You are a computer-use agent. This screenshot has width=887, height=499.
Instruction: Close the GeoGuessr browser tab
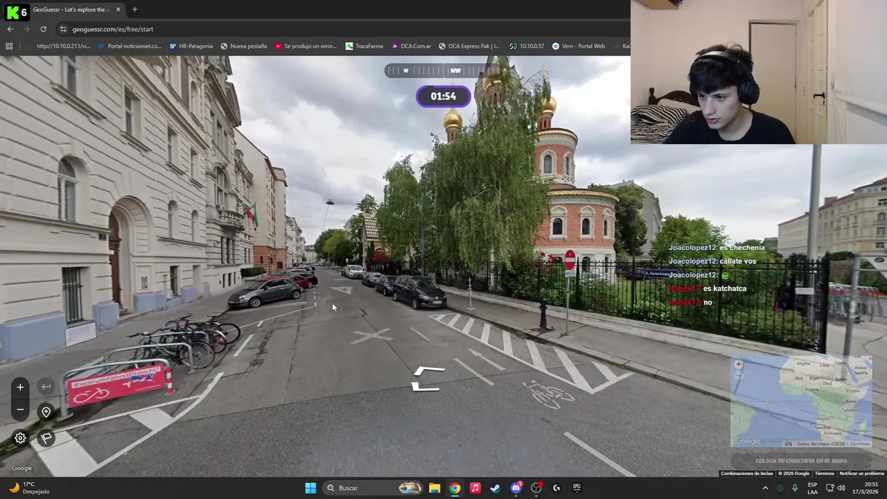pos(118,10)
